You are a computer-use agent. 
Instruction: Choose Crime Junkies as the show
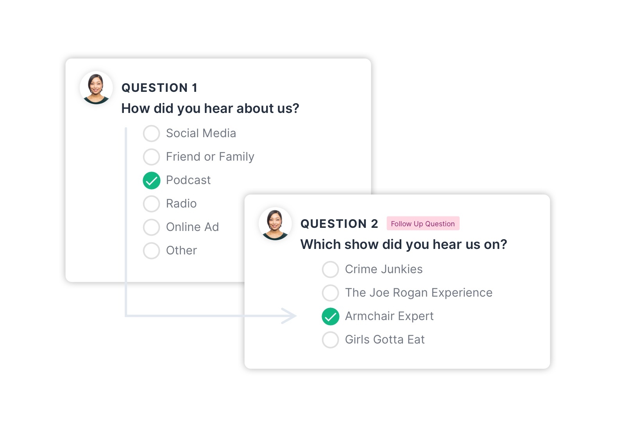coord(330,269)
